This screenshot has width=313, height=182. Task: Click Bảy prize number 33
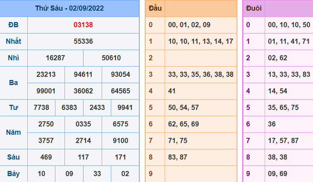point(97,174)
